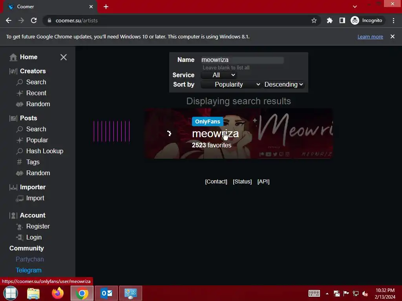Screen dimensions: 402x301
Task: Click the address bar URL
Action: click(77, 20)
